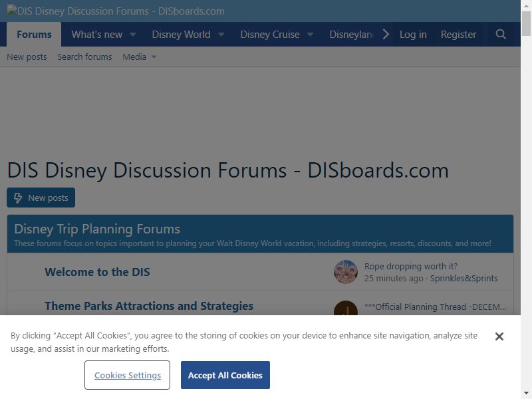
Task: Click the vertical scrollbar thumb
Action: tap(526, 23)
